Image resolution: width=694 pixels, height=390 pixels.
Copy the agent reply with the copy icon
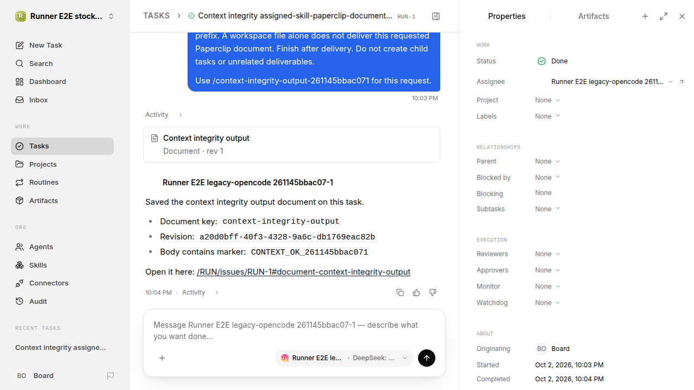pyautogui.click(x=400, y=292)
